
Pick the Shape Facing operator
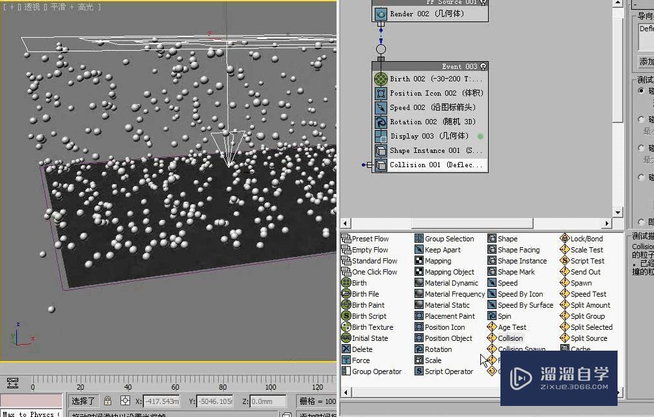(513, 250)
